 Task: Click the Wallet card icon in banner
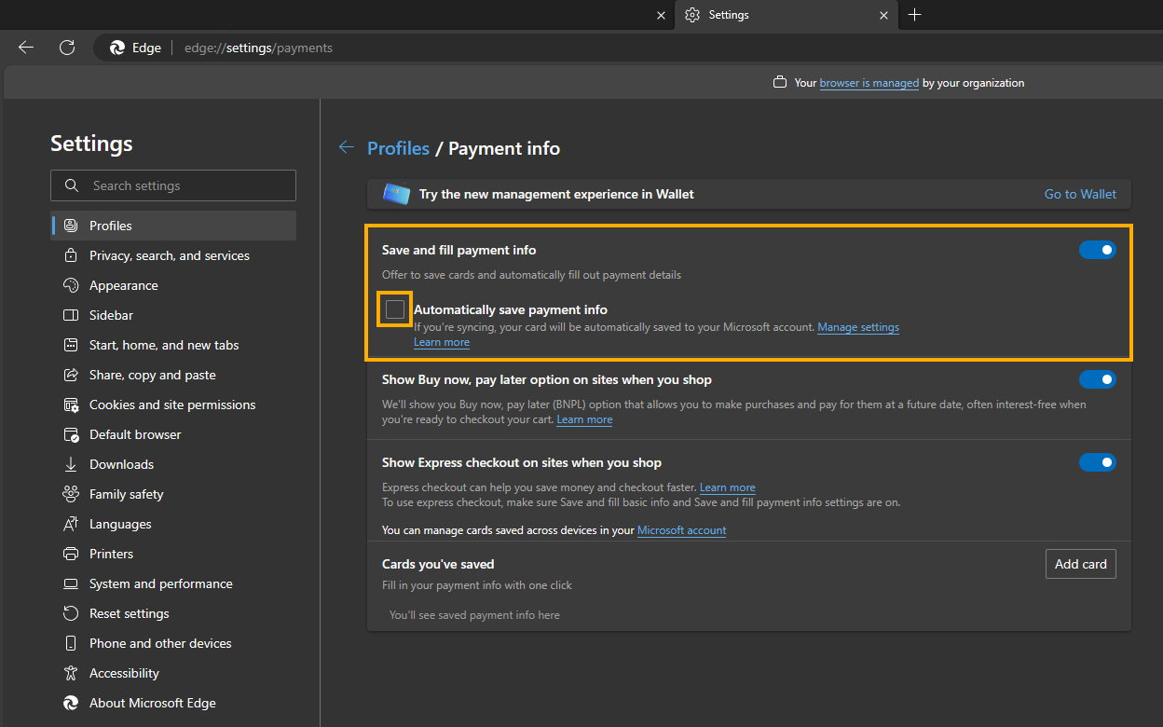[397, 194]
